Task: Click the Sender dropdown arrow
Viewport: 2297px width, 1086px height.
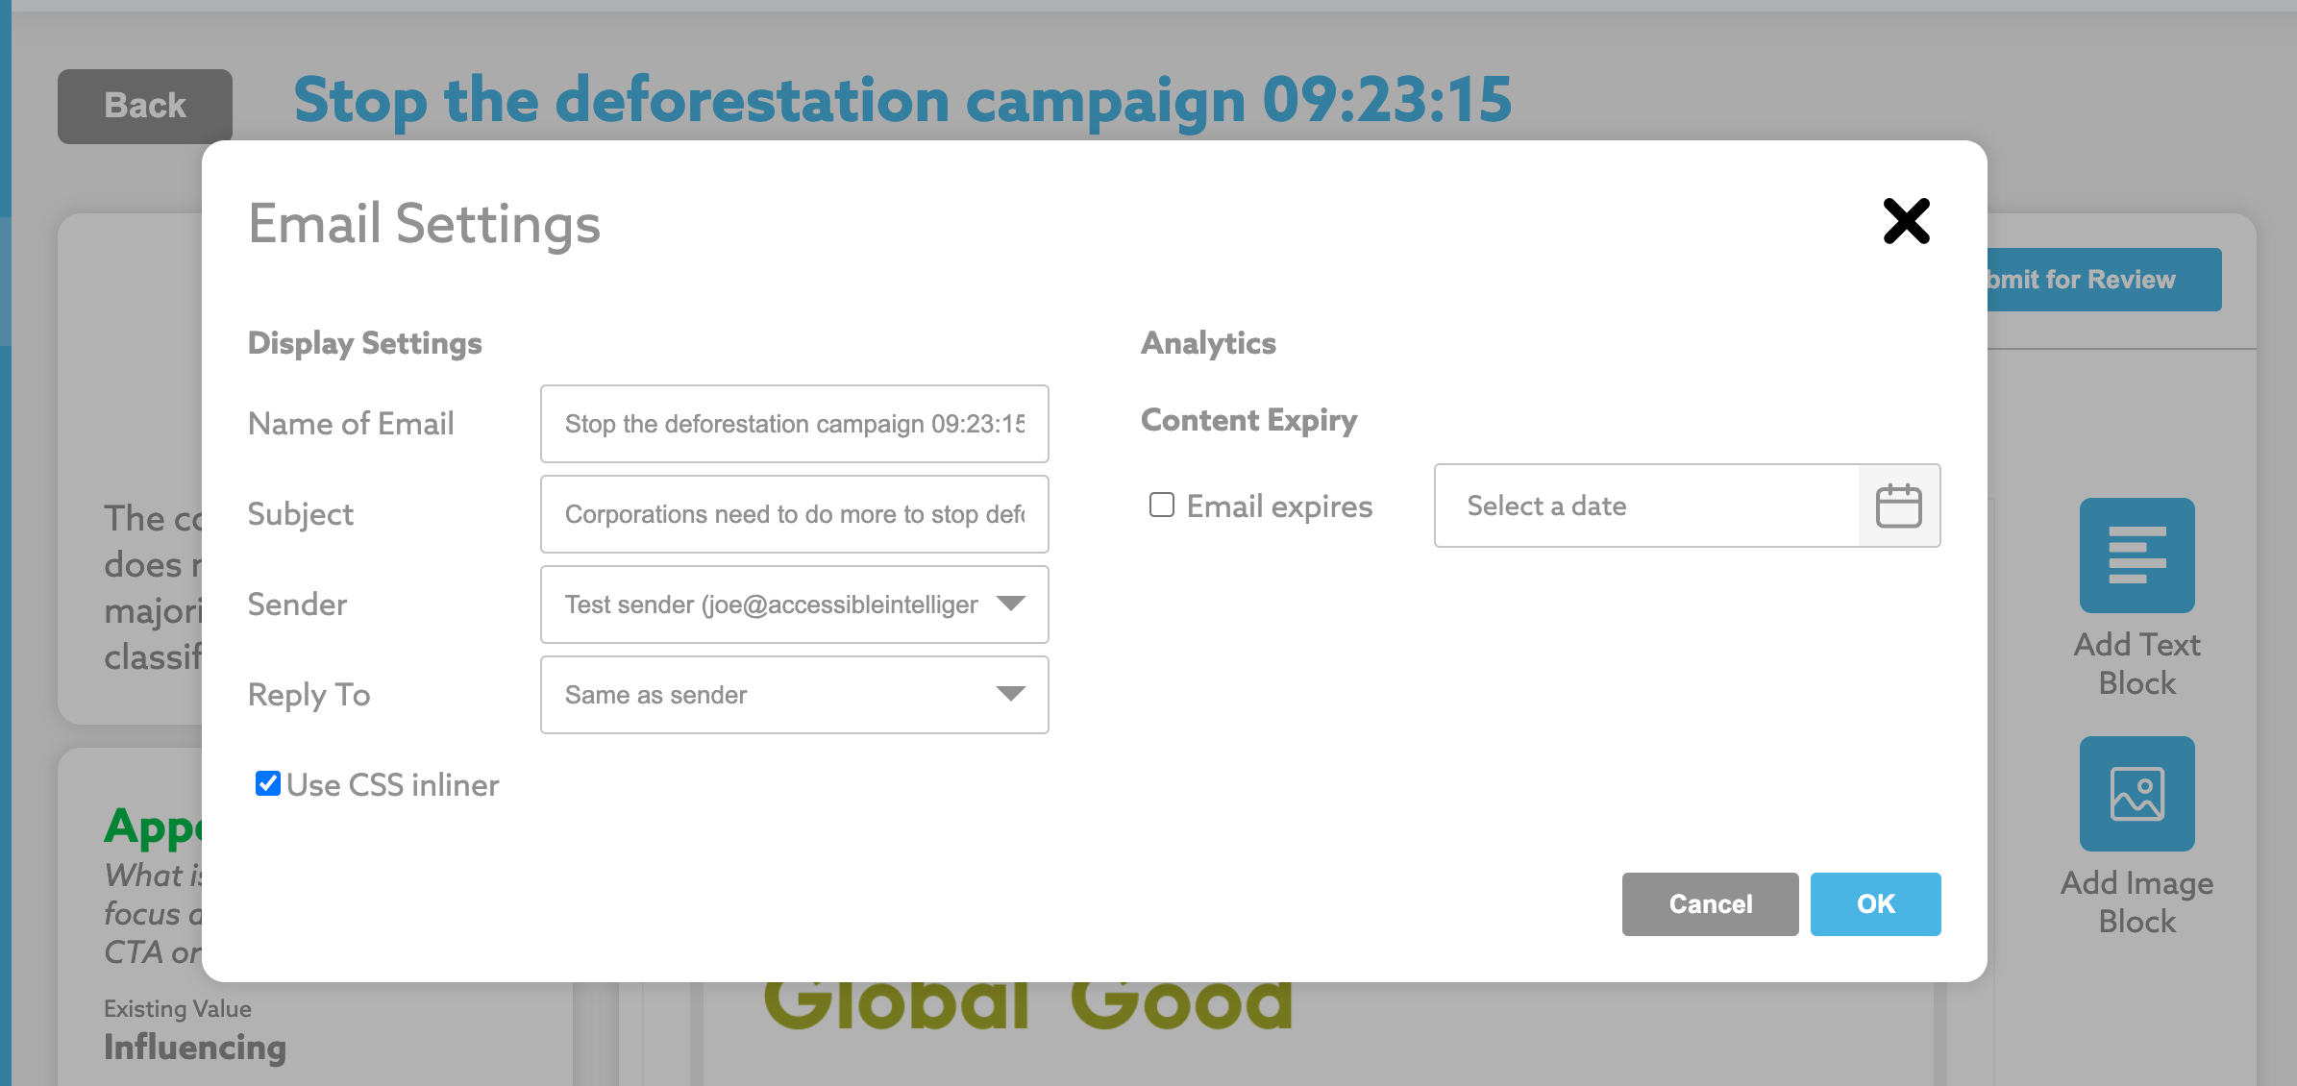Action: [x=1011, y=604]
